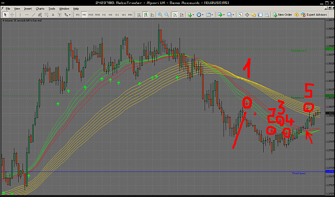The height and width of the screenshot is (197, 335).
Task: Open the View menu
Action: point(17,9)
